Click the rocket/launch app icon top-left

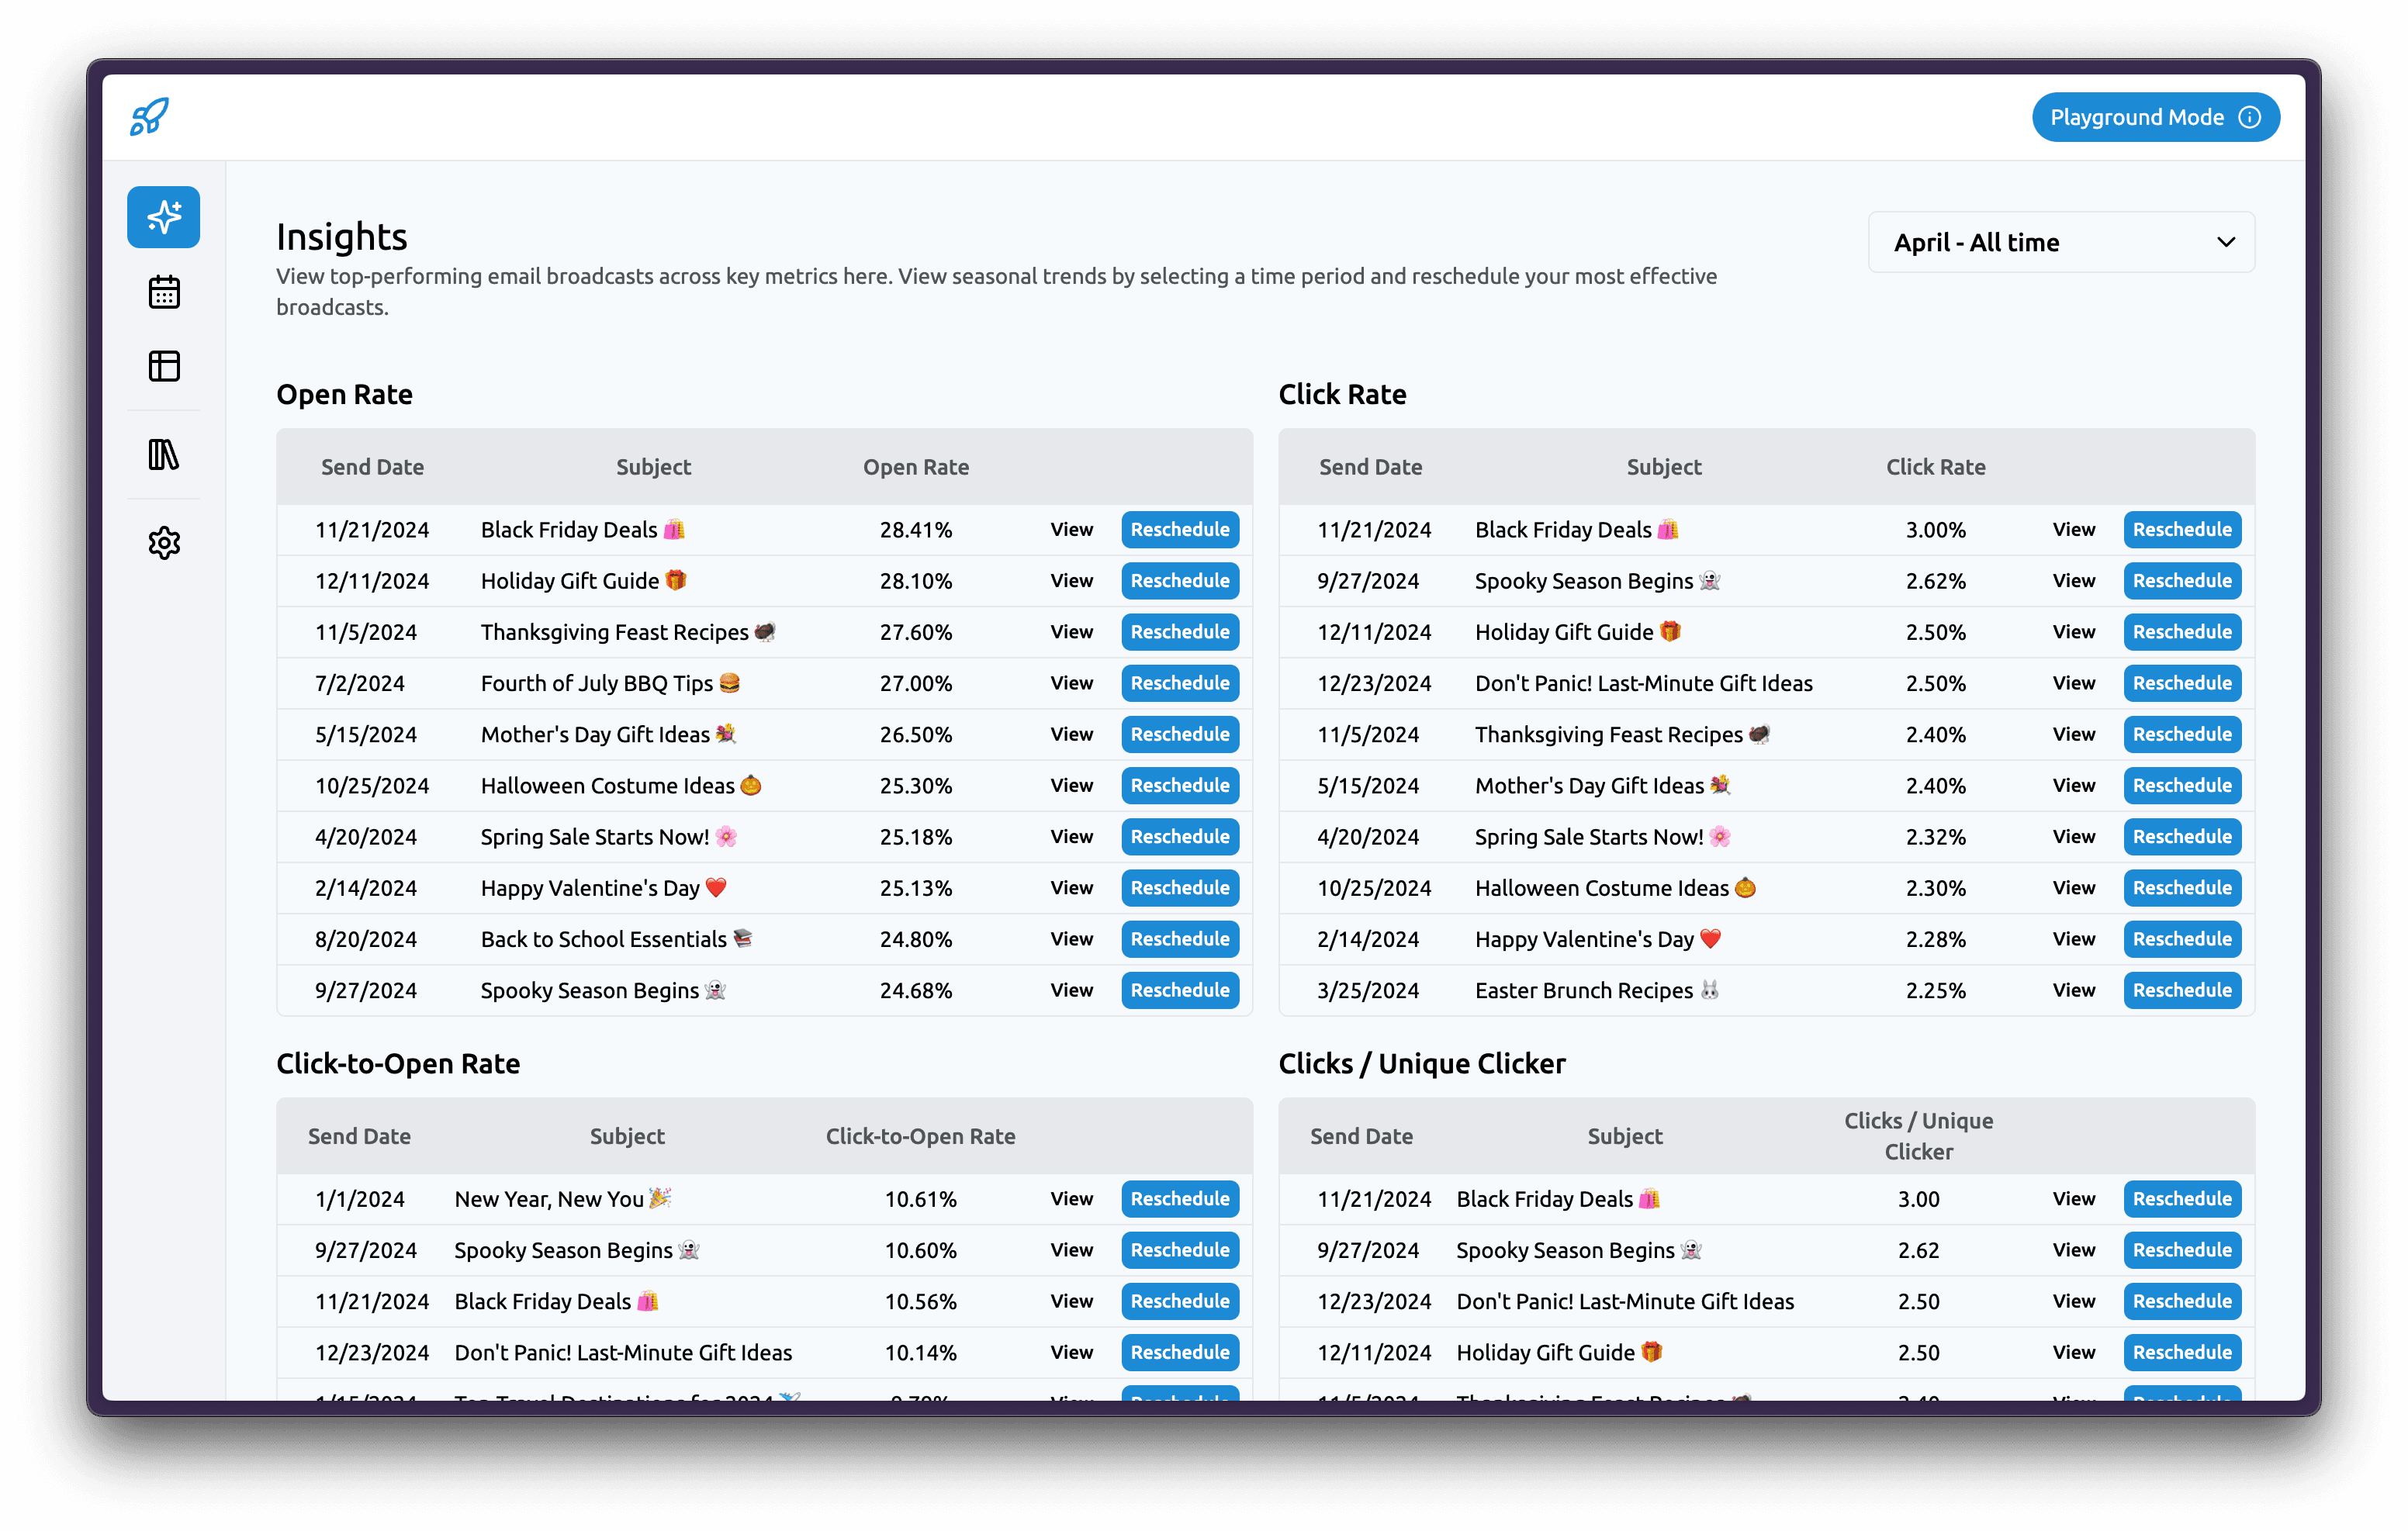tap(151, 117)
